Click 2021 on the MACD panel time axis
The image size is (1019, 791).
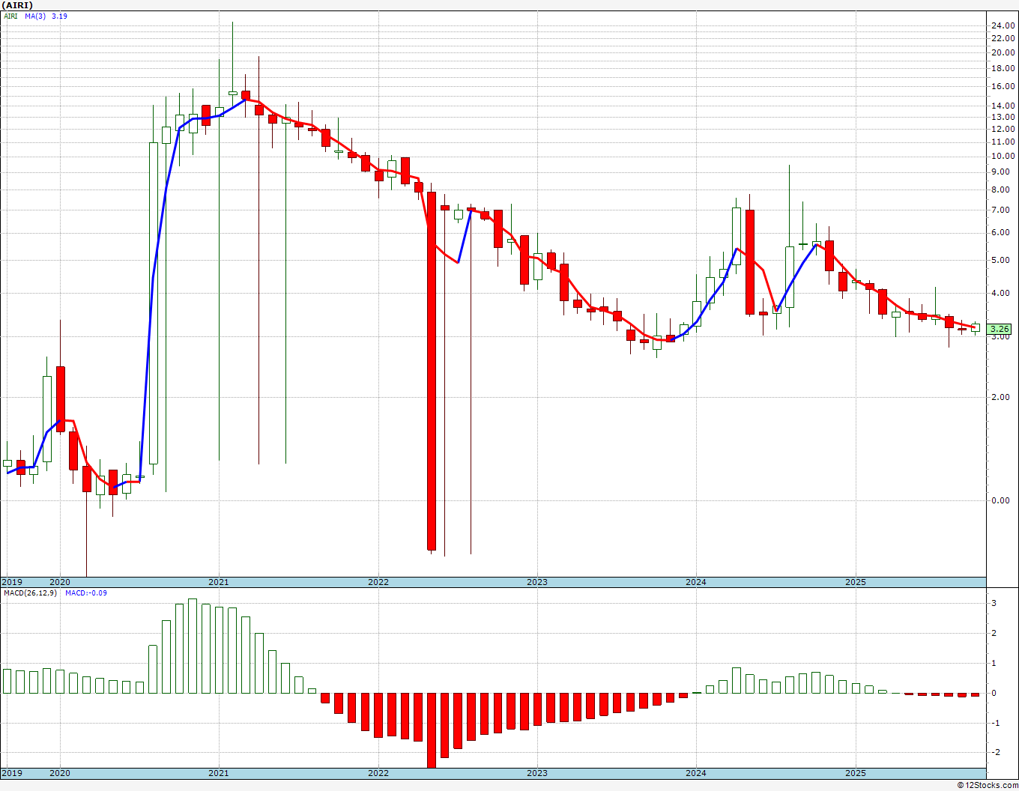(x=219, y=773)
